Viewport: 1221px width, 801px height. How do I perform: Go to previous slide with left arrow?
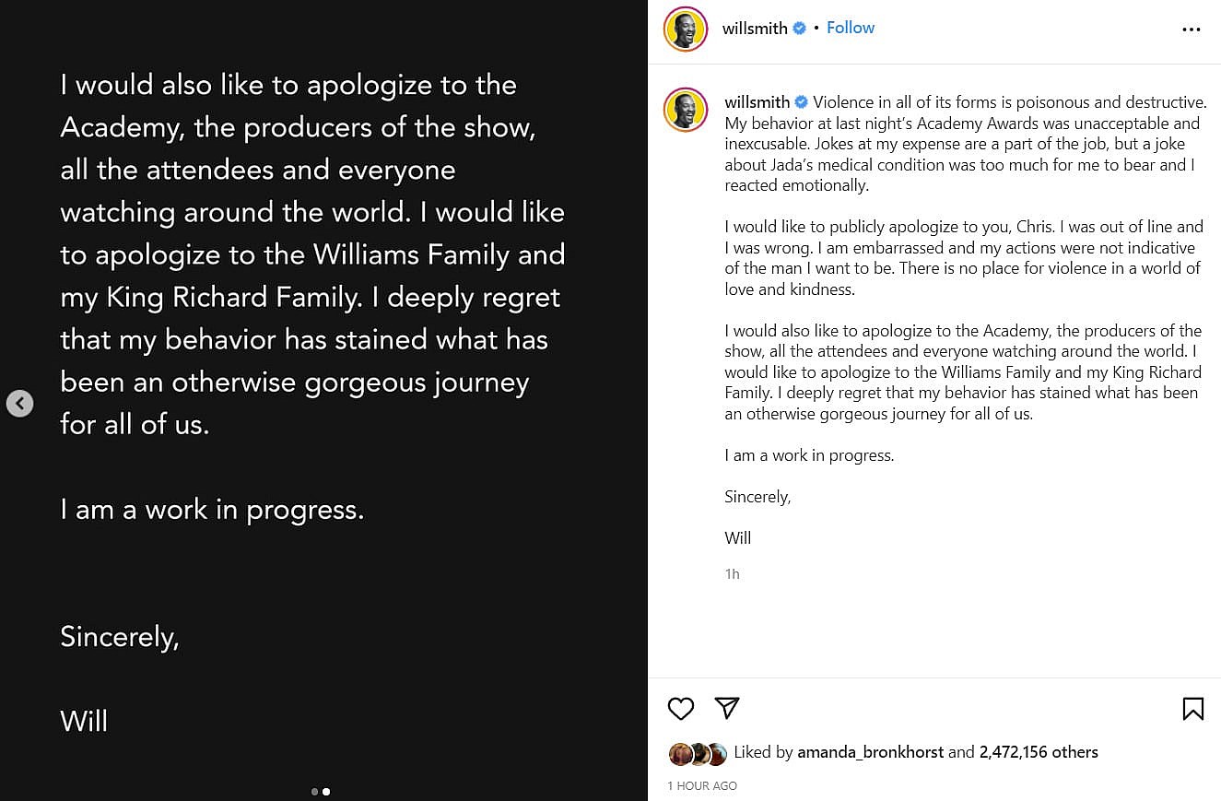[19, 404]
